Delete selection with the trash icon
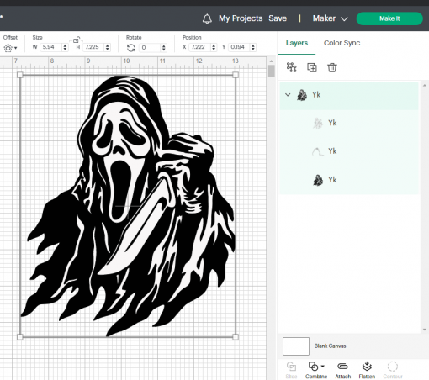 click(x=332, y=67)
